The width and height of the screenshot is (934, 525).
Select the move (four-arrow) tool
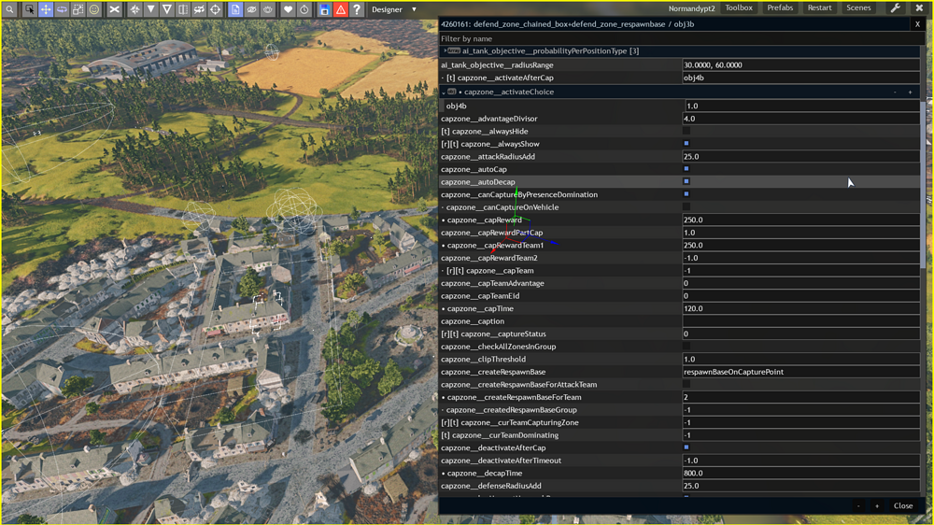(x=45, y=9)
